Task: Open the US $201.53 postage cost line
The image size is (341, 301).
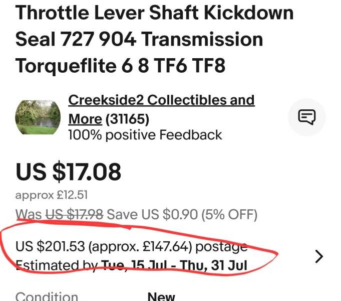Action: [59, 246]
